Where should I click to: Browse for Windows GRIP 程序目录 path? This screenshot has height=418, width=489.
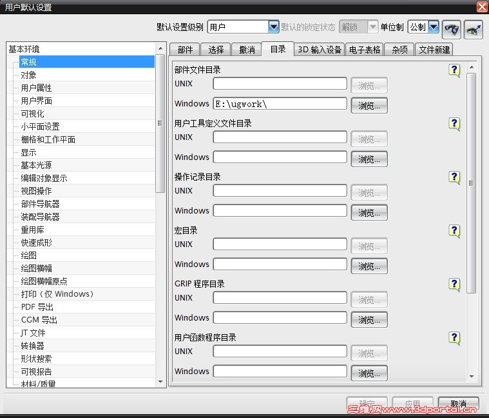coord(369,320)
